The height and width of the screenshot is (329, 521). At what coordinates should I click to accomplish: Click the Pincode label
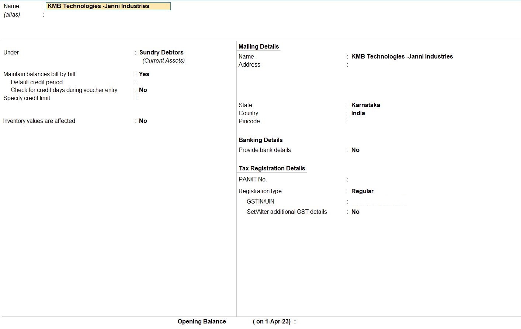[249, 121]
